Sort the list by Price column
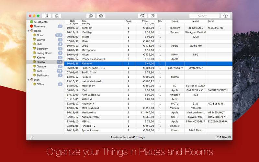This screenshot has height=162, width=259. click(144, 21)
